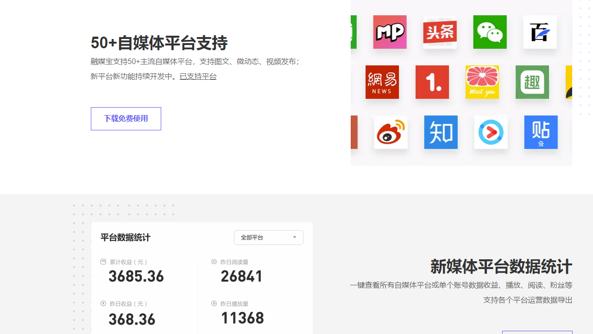
Task: Click the Toutiao (头条) platform icon
Action: click(x=440, y=32)
